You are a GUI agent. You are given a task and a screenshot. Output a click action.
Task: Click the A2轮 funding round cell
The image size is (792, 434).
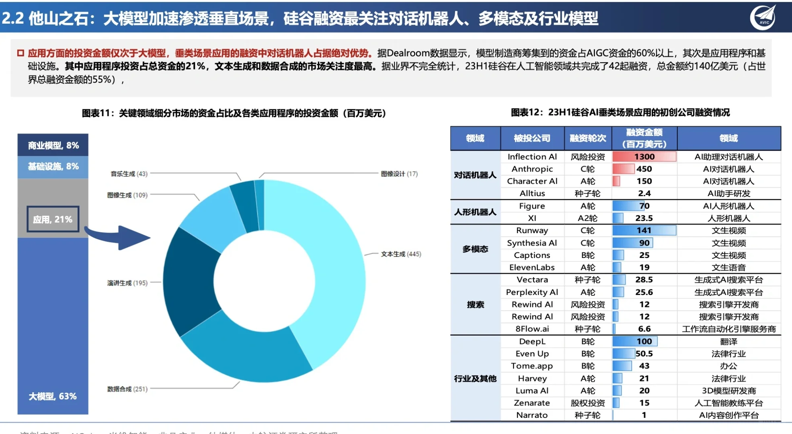588,218
